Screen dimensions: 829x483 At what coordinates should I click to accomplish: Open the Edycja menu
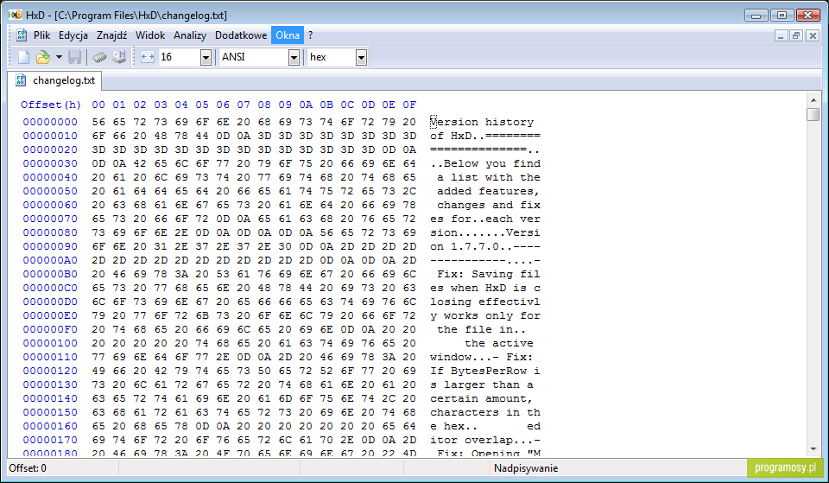point(73,35)
